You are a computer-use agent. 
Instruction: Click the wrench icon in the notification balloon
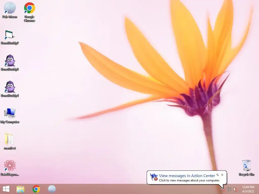coord(218,175)
